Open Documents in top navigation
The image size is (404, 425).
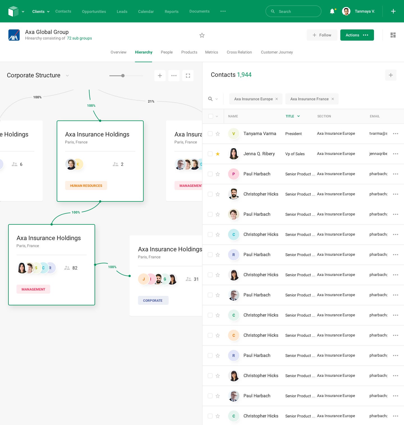[x=199, y=11]
